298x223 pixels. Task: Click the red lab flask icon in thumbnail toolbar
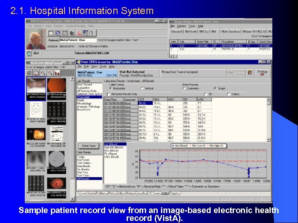[57, 73]
